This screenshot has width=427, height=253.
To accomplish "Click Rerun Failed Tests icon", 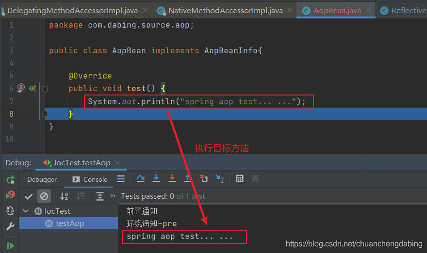I will [x=10, y=195].
